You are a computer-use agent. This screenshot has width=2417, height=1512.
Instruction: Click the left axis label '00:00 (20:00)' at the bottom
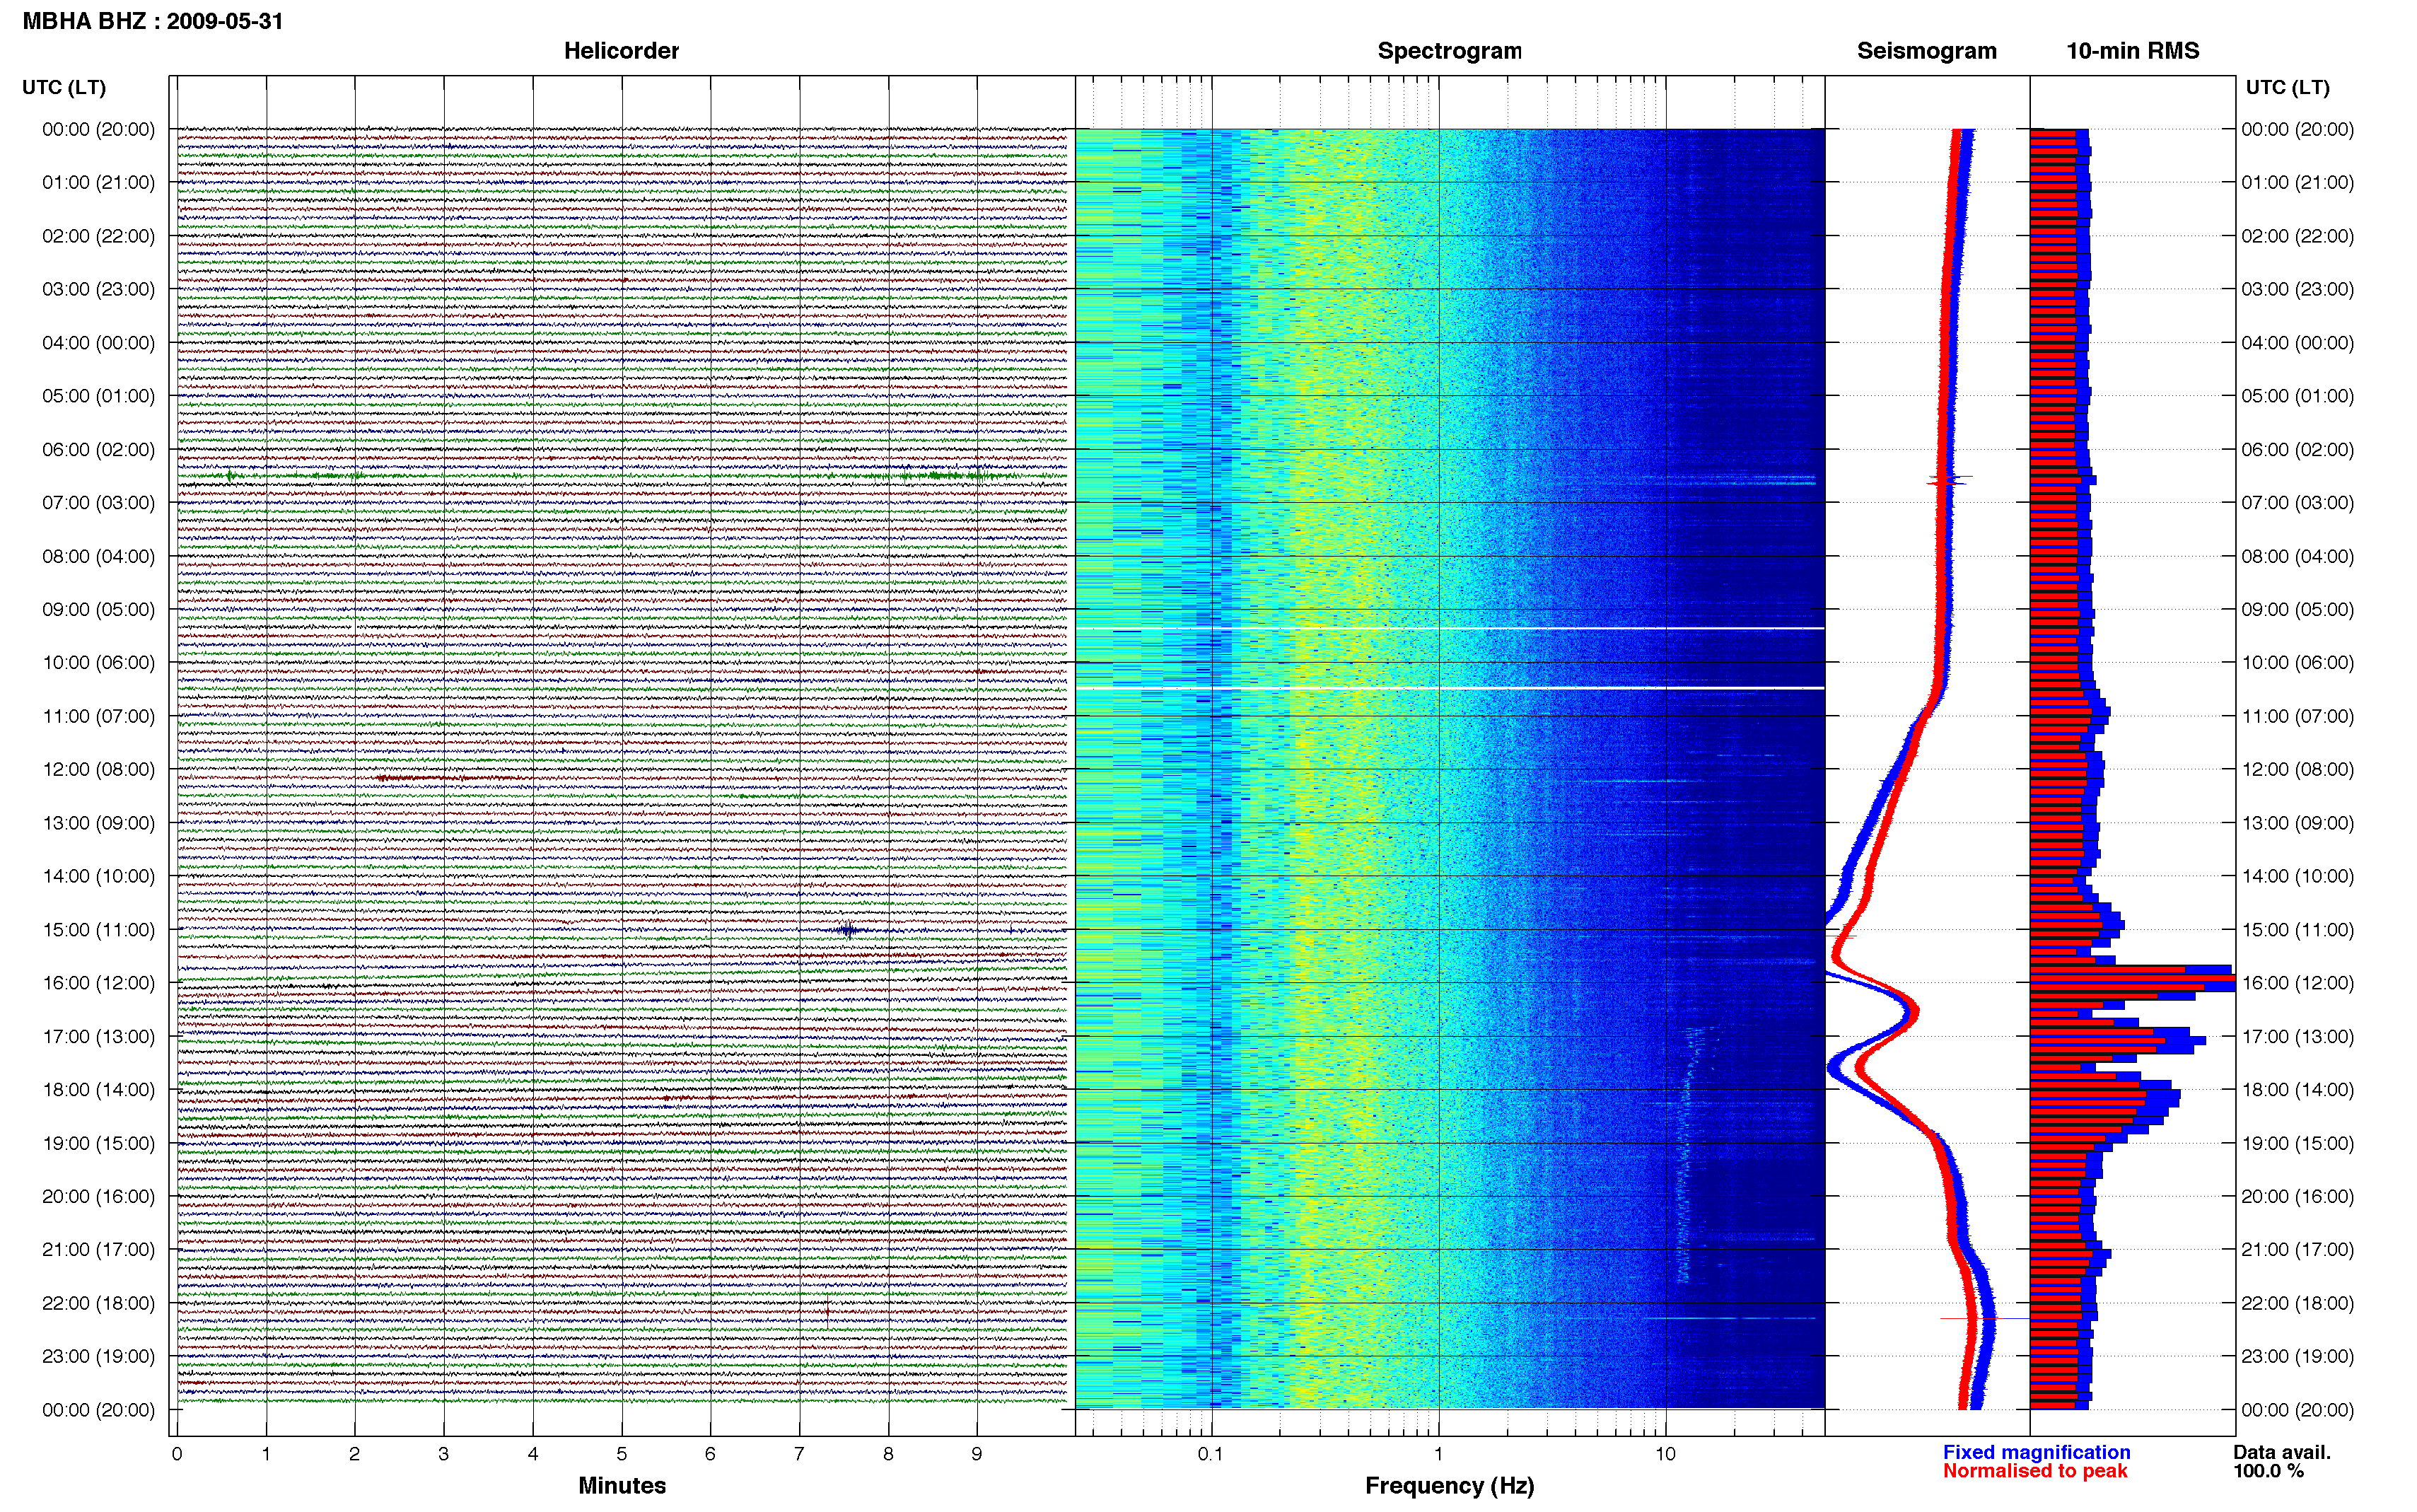99,1410
